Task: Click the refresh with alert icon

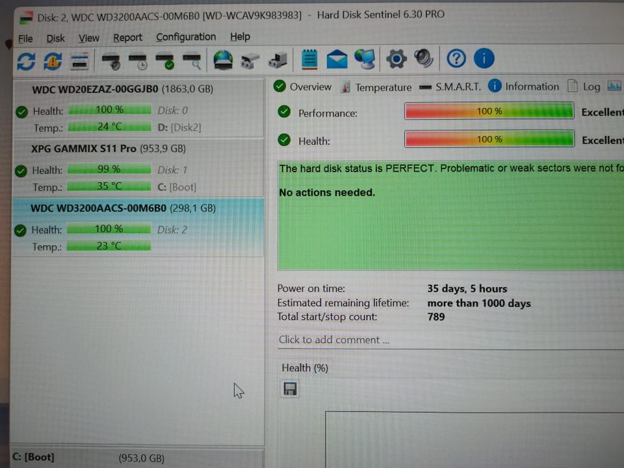Action: coord(53,61)
